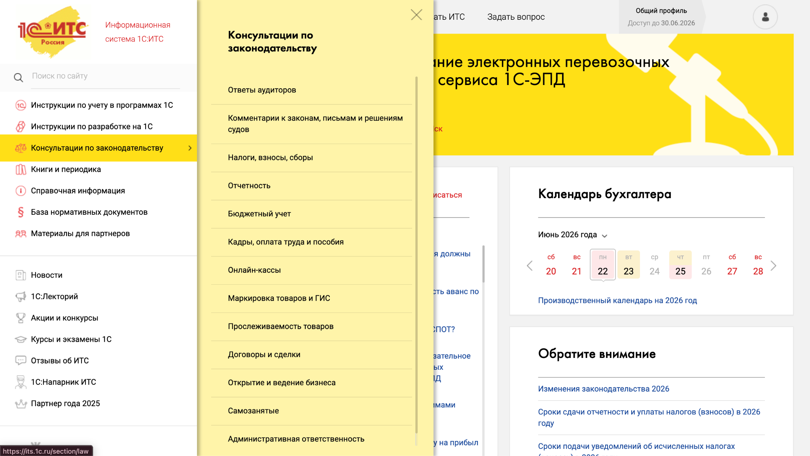Click the 1С:ИТС Россия logo
This screenshot has width=810, height=456.
coord(53,32)
